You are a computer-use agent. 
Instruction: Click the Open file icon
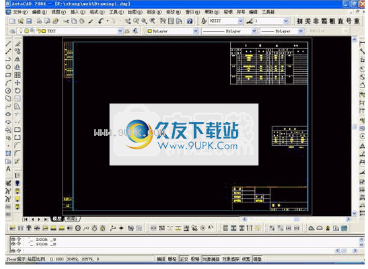click(21, 22)
